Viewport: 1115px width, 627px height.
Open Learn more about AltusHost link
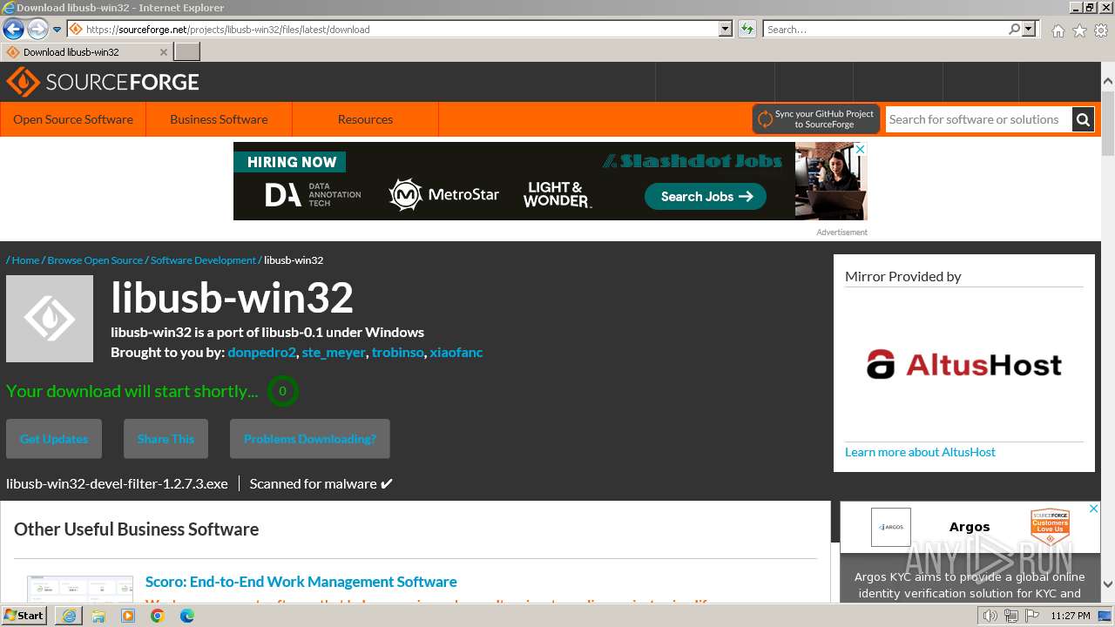(920, 452)
